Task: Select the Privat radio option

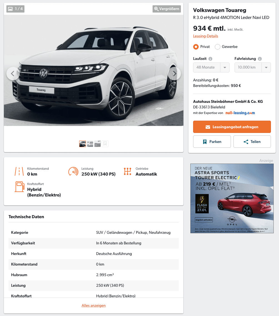Action: pyautogui.click(x=196, y=47)
